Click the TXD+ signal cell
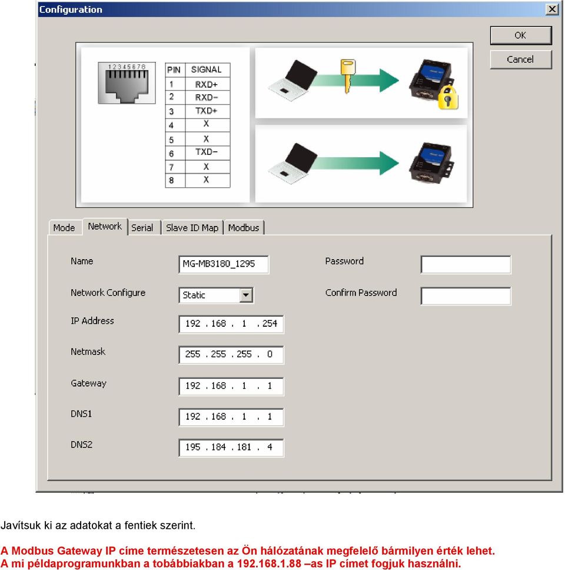The height and width of the screenshot is (570, 565). [207, 111]
